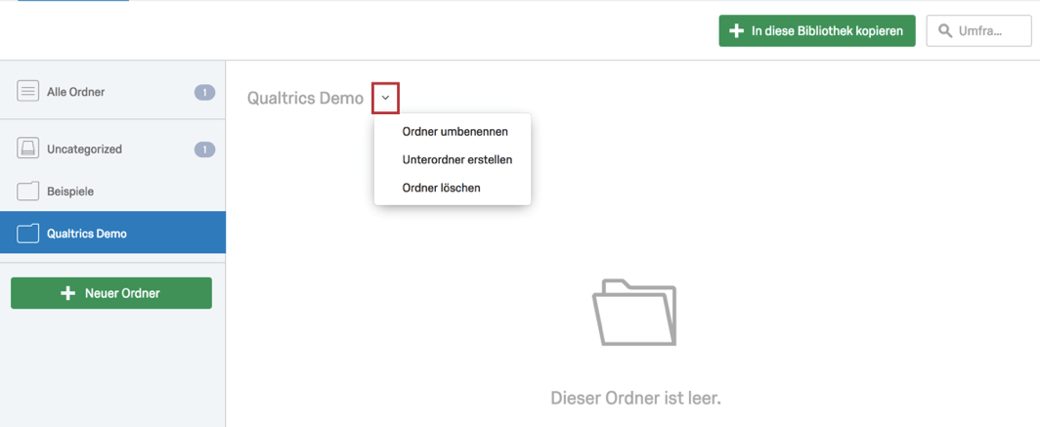Create a folder with Neuer Ordner button
Image resolution: width=1040 pixels, height=427 pixels.
tap(111, 293)
